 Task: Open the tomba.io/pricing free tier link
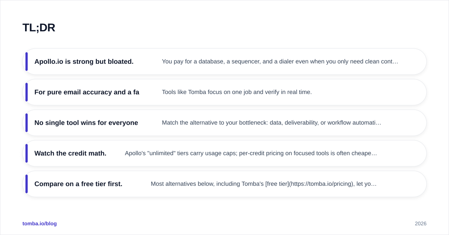click(x=310, y=184)
